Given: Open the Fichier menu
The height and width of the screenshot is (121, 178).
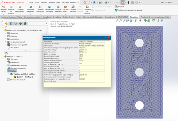Looking at the screenshot, I should tap(31, 2).
